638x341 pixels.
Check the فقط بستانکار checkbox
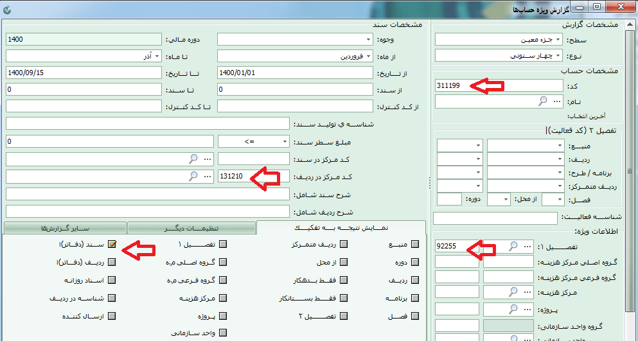[x=344, y=298]
